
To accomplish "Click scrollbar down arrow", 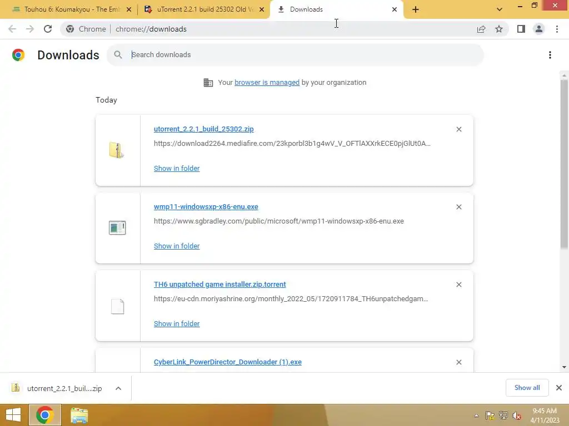I will click(564, 367).
